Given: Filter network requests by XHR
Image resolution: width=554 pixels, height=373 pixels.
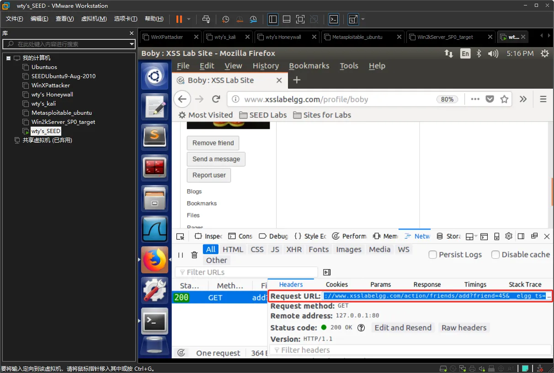Looking at the screenshot, I should coord(294,250).
